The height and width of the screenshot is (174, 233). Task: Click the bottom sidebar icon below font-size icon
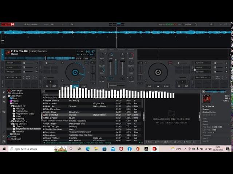point(4,142)
